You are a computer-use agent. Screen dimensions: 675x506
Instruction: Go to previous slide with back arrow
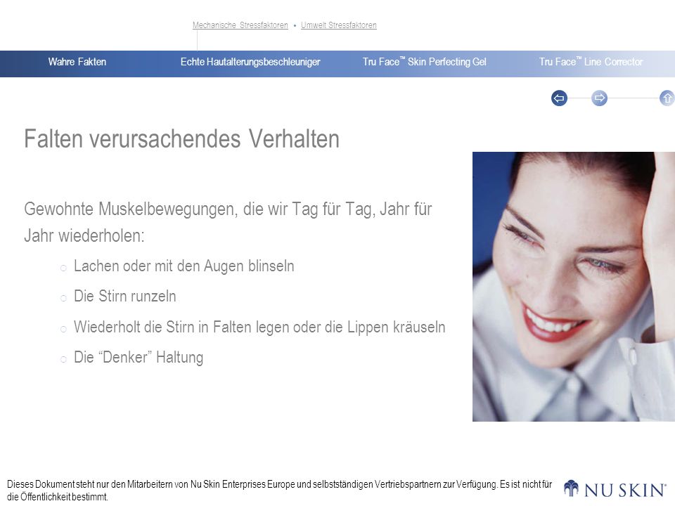tap(559, 98)
